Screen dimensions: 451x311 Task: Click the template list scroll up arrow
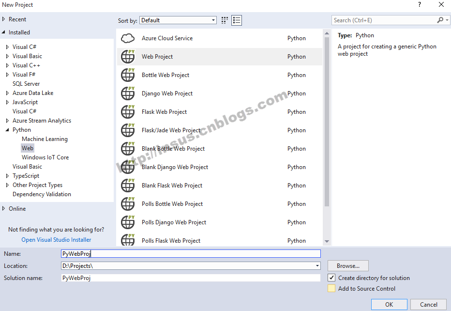(327, 33)
